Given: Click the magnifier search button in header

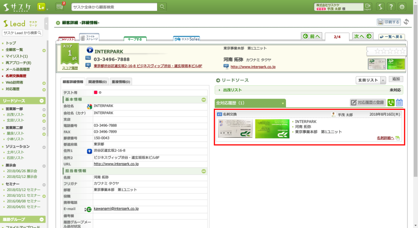Looking at the screenshot, I should coord(162,7).
